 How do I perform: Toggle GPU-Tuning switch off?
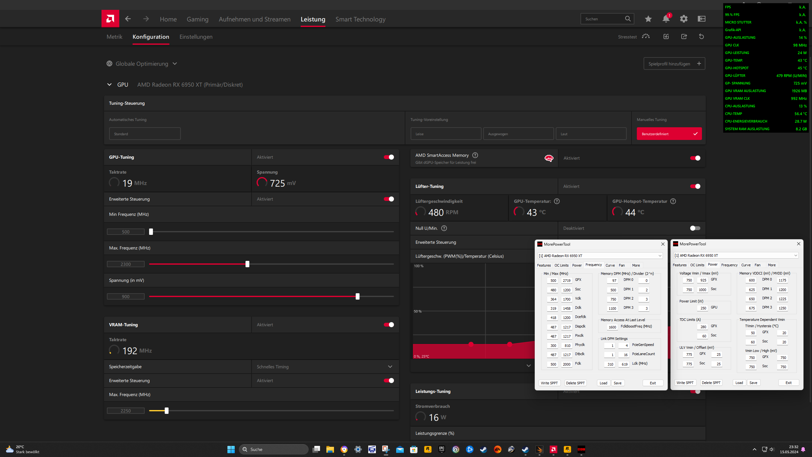[x=389, y=157]
